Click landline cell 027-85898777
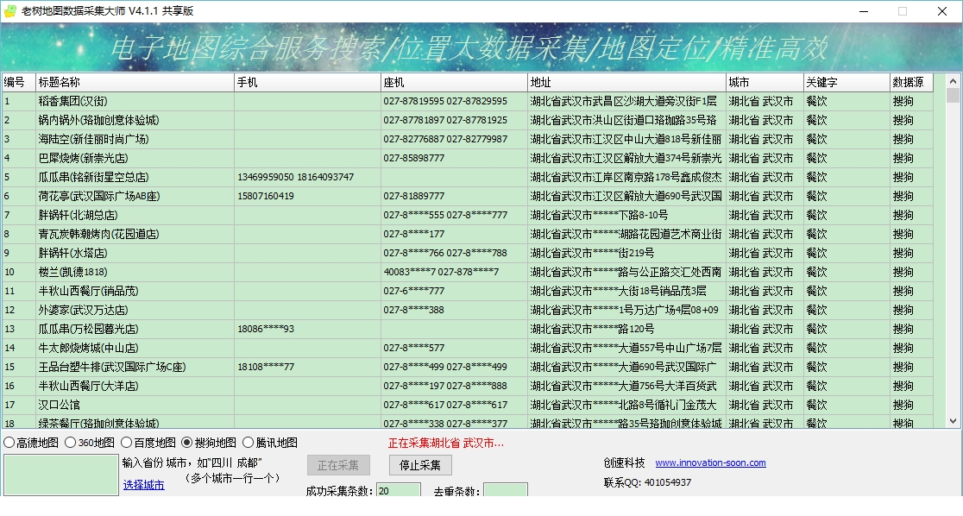Image resolution: width=963 pixels, height=516 pixels. point(454,159)
